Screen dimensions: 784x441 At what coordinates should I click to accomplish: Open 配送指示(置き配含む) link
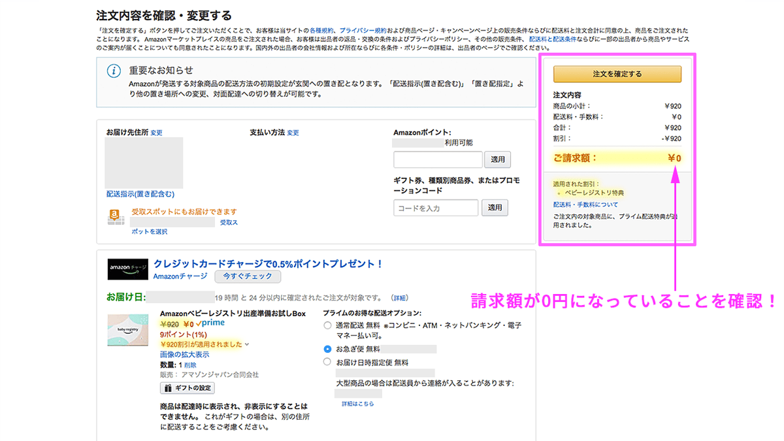[x=140, y=194]
